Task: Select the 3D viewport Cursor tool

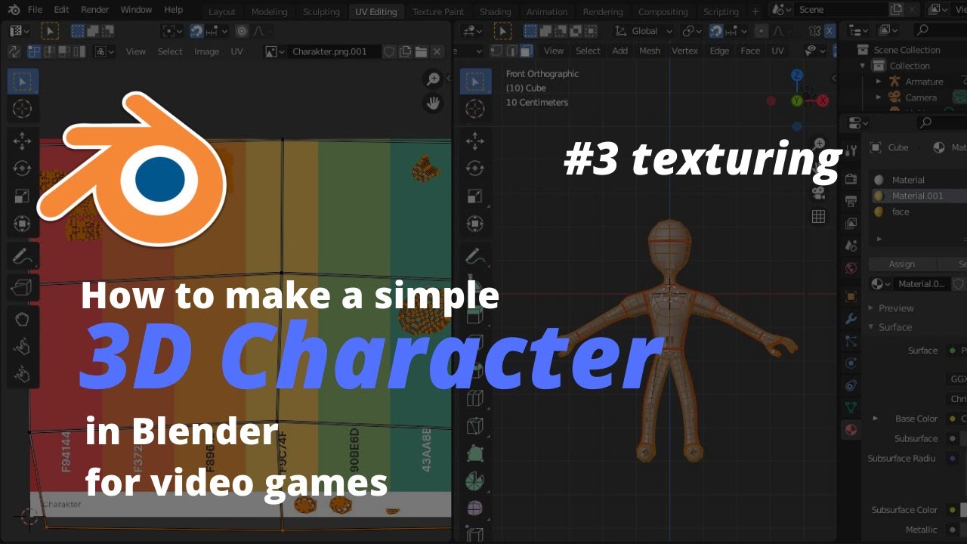Action: pos(475,110)
